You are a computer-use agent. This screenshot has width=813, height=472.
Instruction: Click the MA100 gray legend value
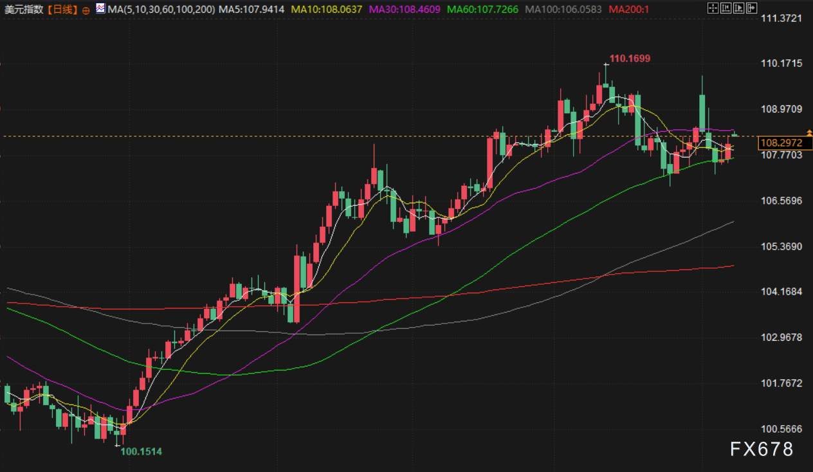563,10
